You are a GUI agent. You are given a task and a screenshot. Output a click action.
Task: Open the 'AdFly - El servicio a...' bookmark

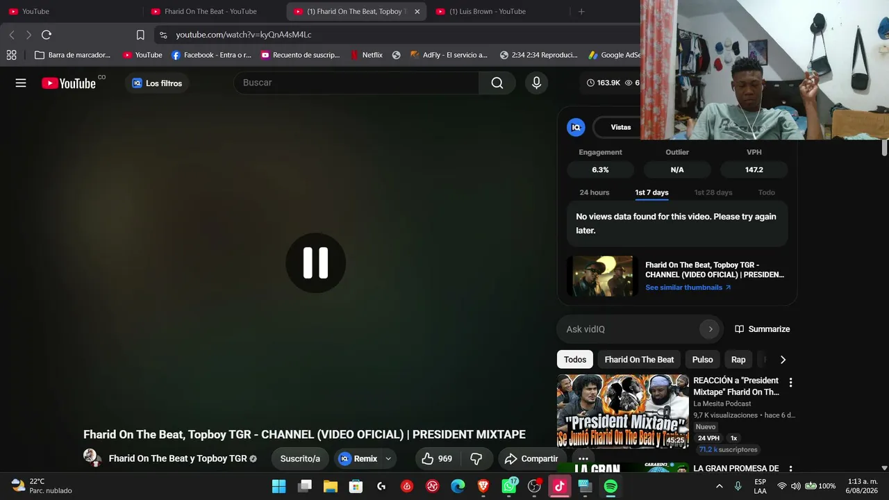[x=449, y=55]
